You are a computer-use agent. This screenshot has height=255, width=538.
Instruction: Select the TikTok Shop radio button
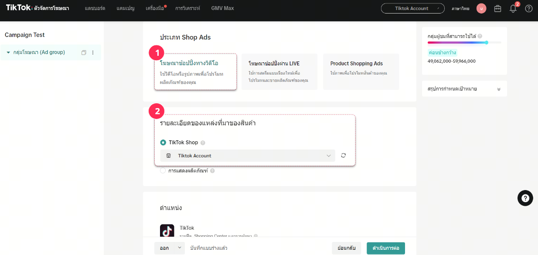tap(163, 143)
